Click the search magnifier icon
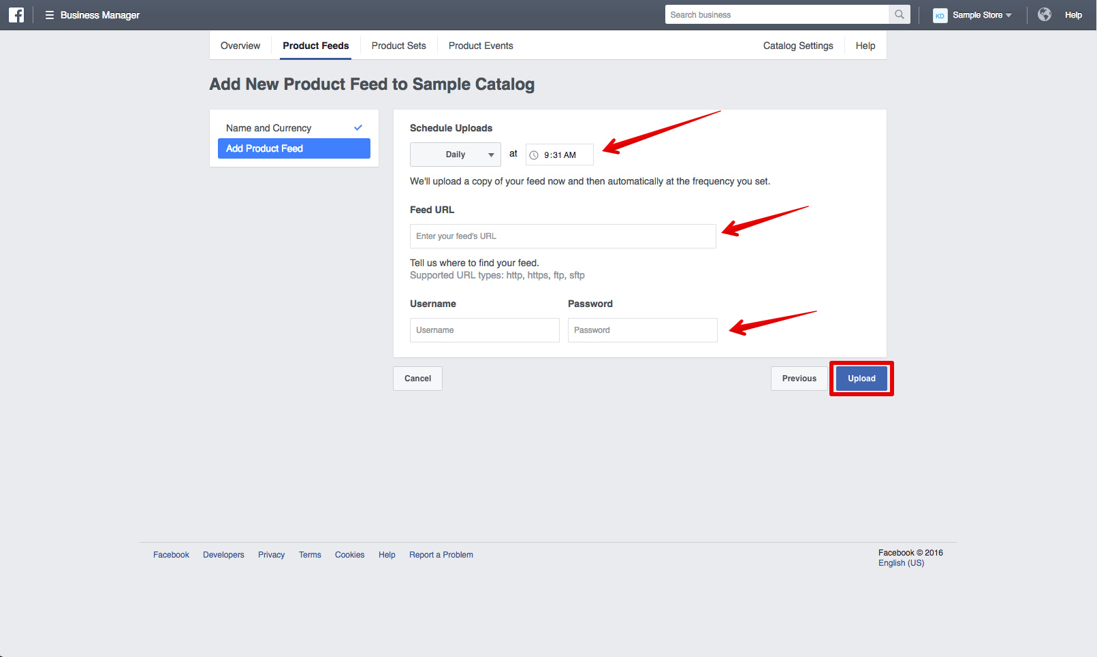Viewport: 1097px width, 657px height. point(899,14)
